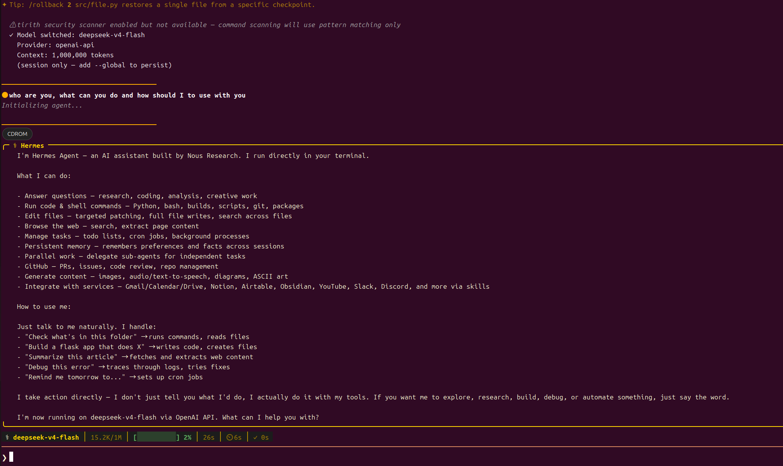Click the '0s' status bar entry
This screenshot has height=466, width=783.
coord(265,437)
